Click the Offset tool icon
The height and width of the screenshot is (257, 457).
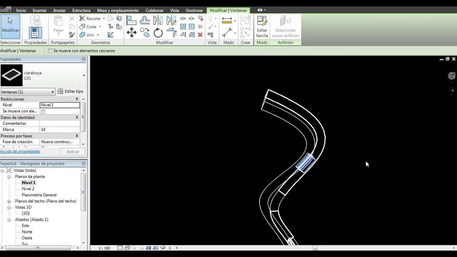145,20
